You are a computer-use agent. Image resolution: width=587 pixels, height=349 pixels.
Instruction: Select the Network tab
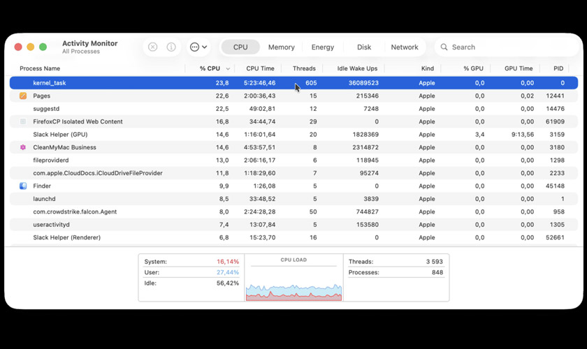(405, 47)
